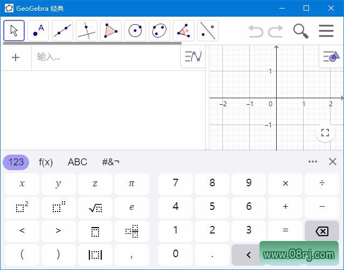Tap the left cursor arrow key

click(249, 254)
